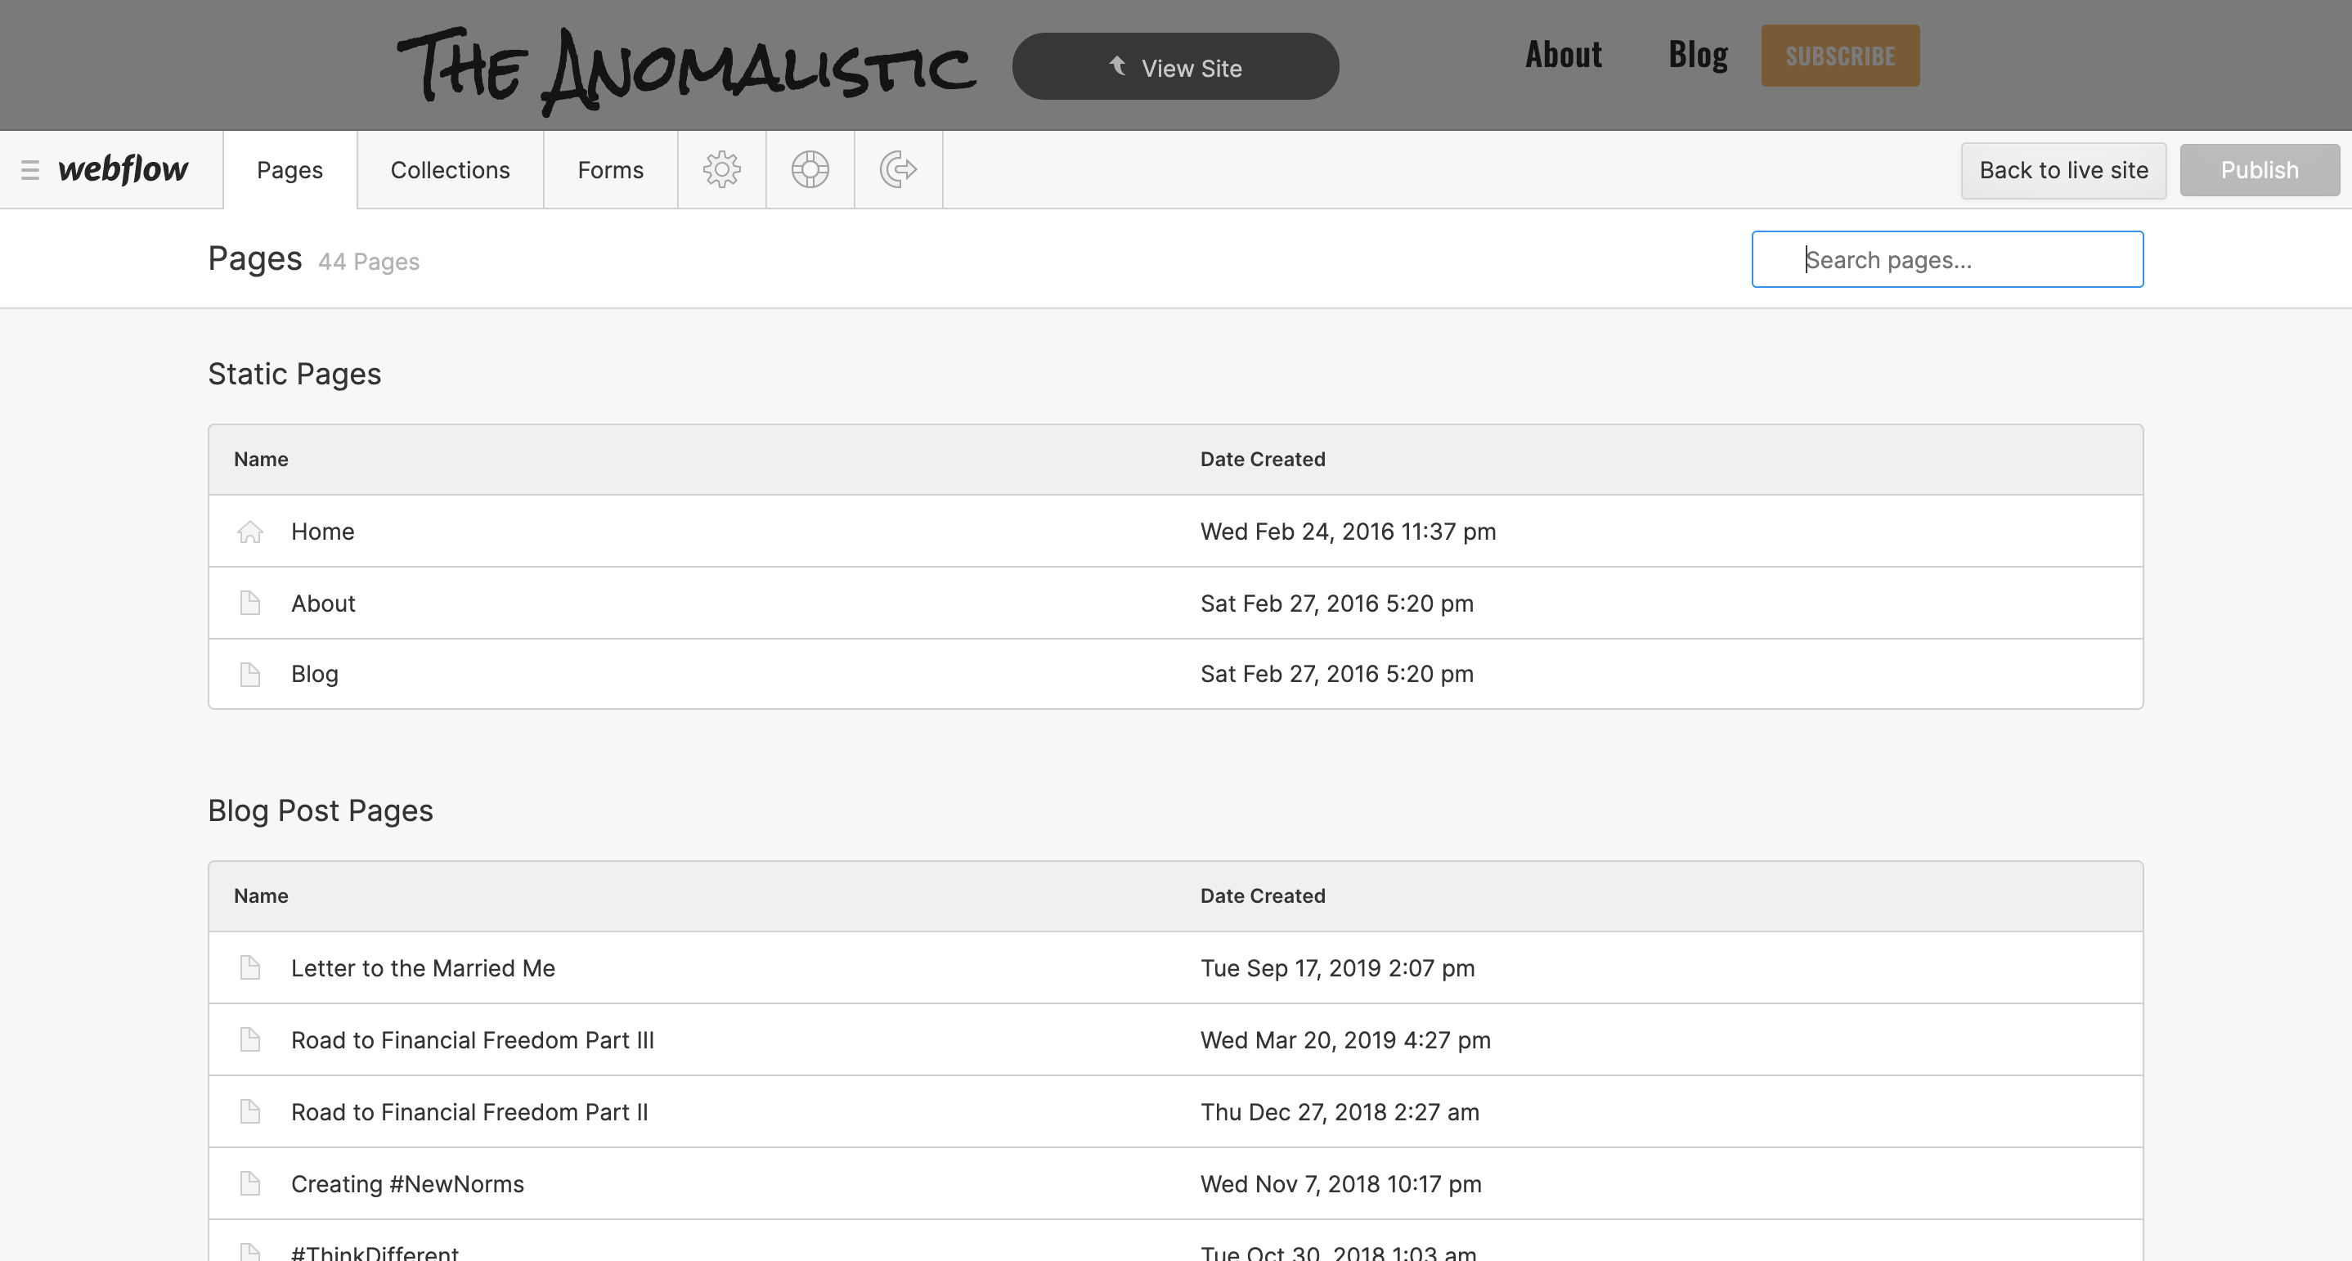Open the Home static page row
2352x1261 pixels.
click(1175, 532)
